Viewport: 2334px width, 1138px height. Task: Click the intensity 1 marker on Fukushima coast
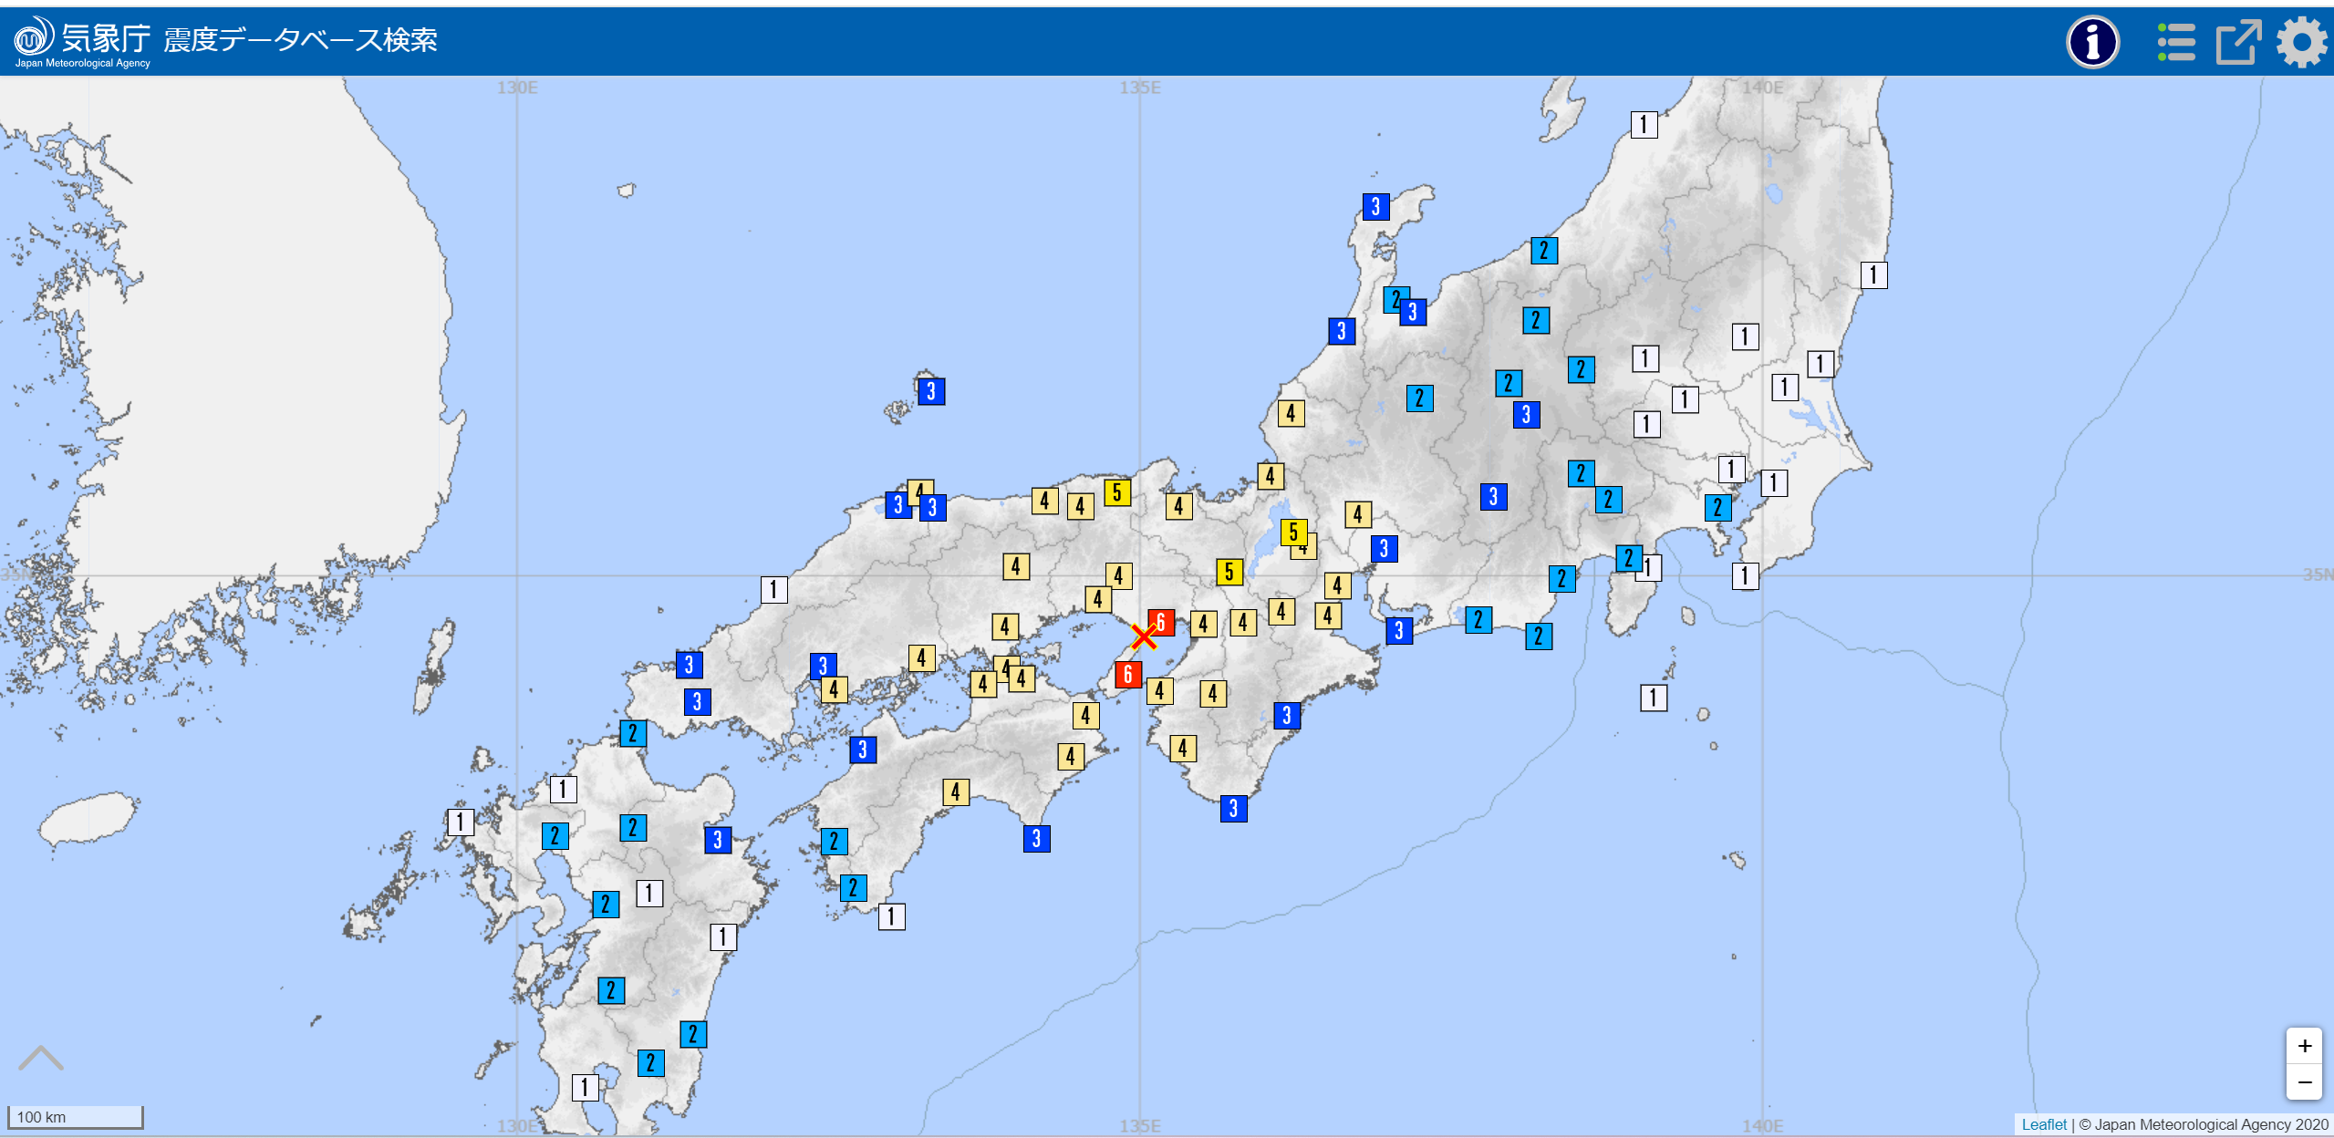(x=1873, y=275)
